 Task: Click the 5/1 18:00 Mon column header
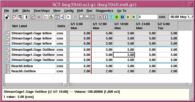(x=124, y=26)
